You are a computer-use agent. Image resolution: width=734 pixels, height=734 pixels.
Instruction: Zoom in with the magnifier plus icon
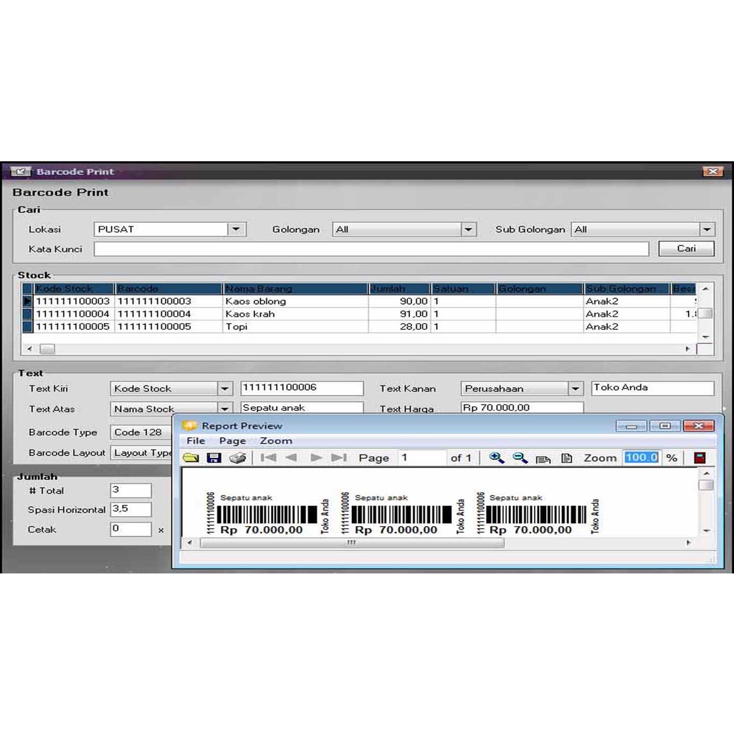[496, 458]
